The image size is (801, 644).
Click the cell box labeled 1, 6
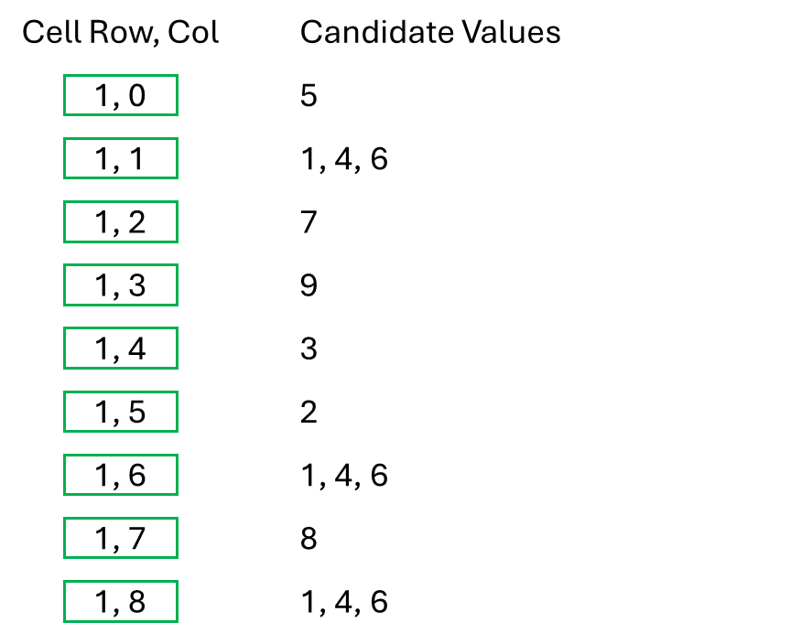[120, 476]
